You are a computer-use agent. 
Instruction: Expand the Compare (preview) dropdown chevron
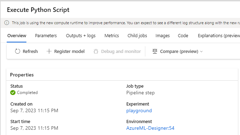pos(201,52)
